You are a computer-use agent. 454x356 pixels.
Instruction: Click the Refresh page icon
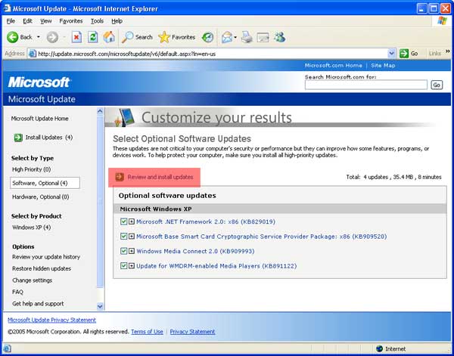[92, 37]
